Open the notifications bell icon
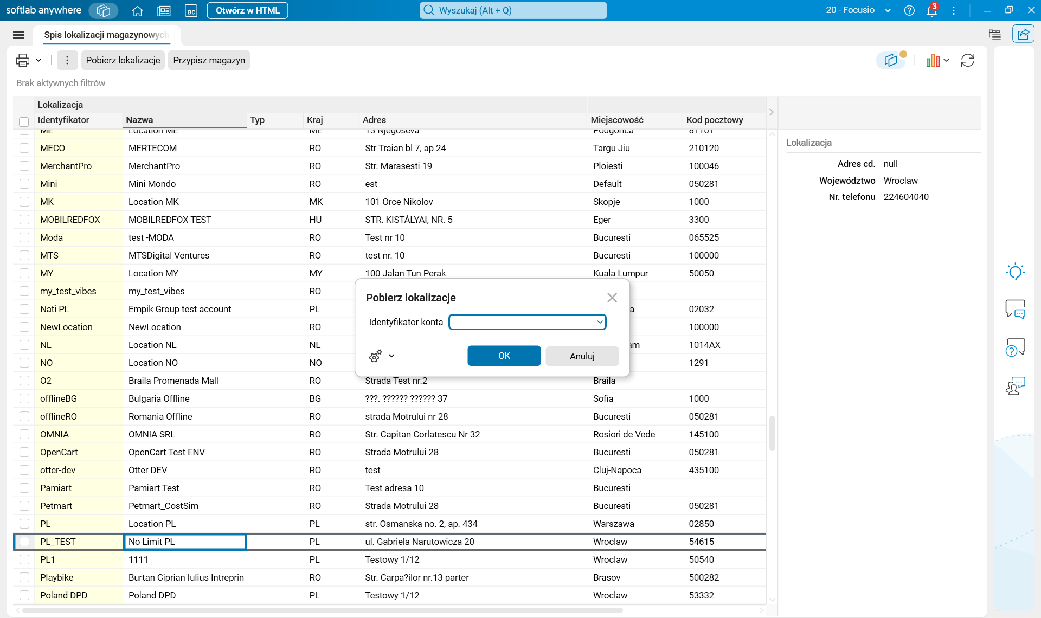Screen dimensions: 1041x618 931,10
